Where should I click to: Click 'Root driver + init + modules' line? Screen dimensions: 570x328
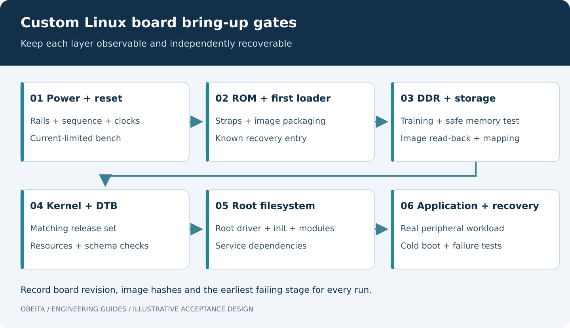tap(275, 228)
